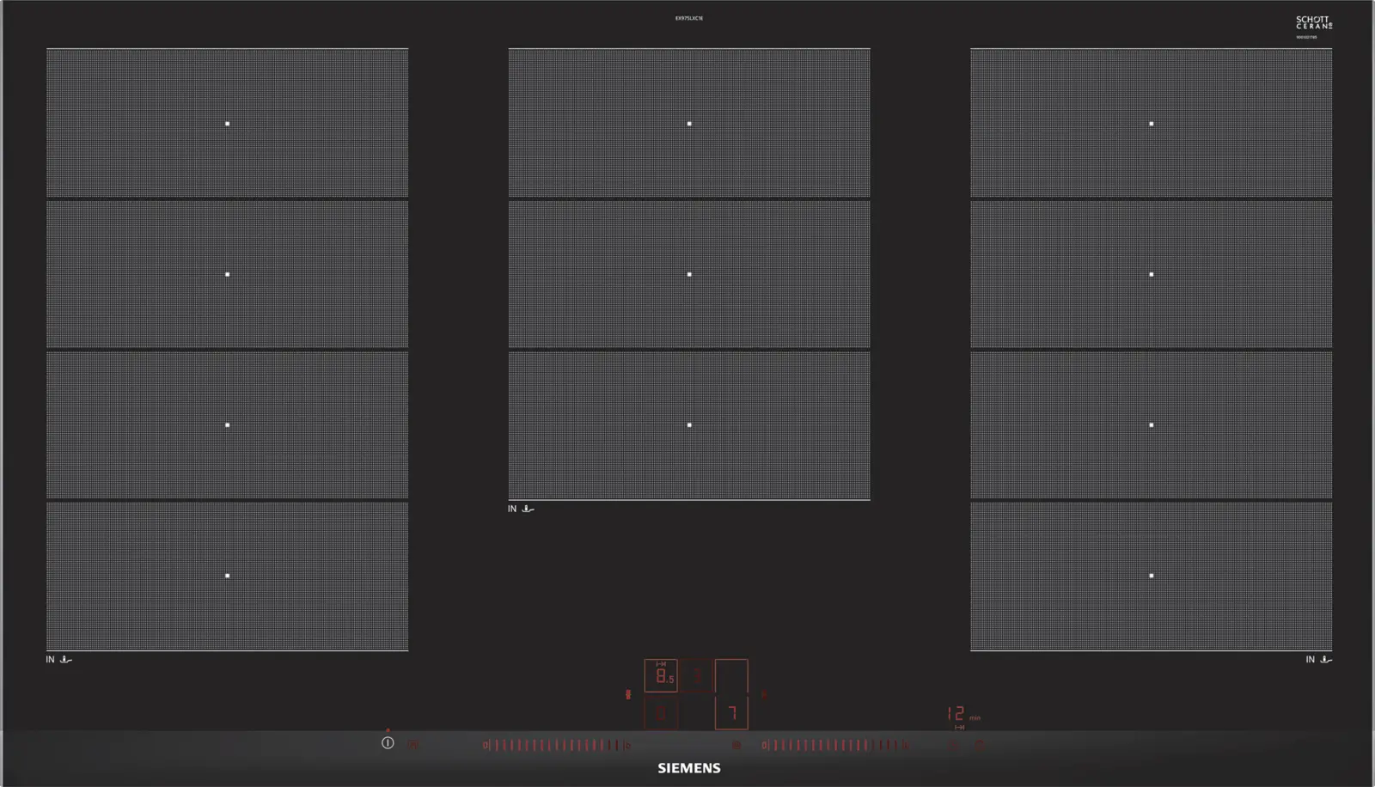Tap the first red timer icon right of sliders
The image size is (1375, 787).
click(954, 746)
